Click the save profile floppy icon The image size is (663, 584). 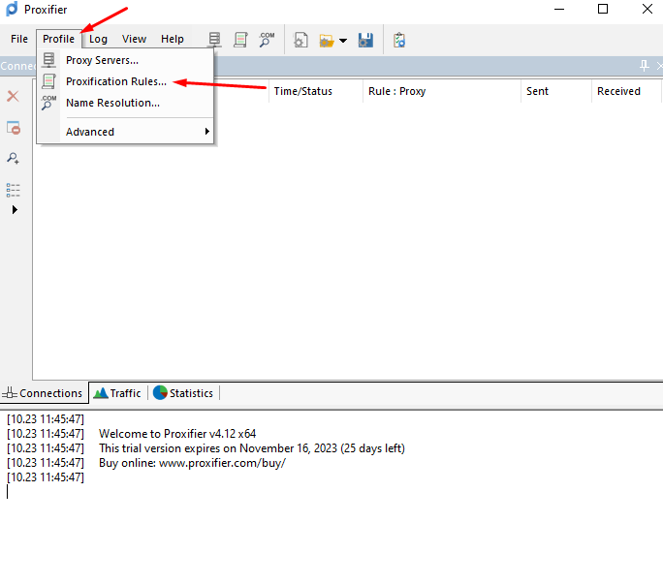365,40
